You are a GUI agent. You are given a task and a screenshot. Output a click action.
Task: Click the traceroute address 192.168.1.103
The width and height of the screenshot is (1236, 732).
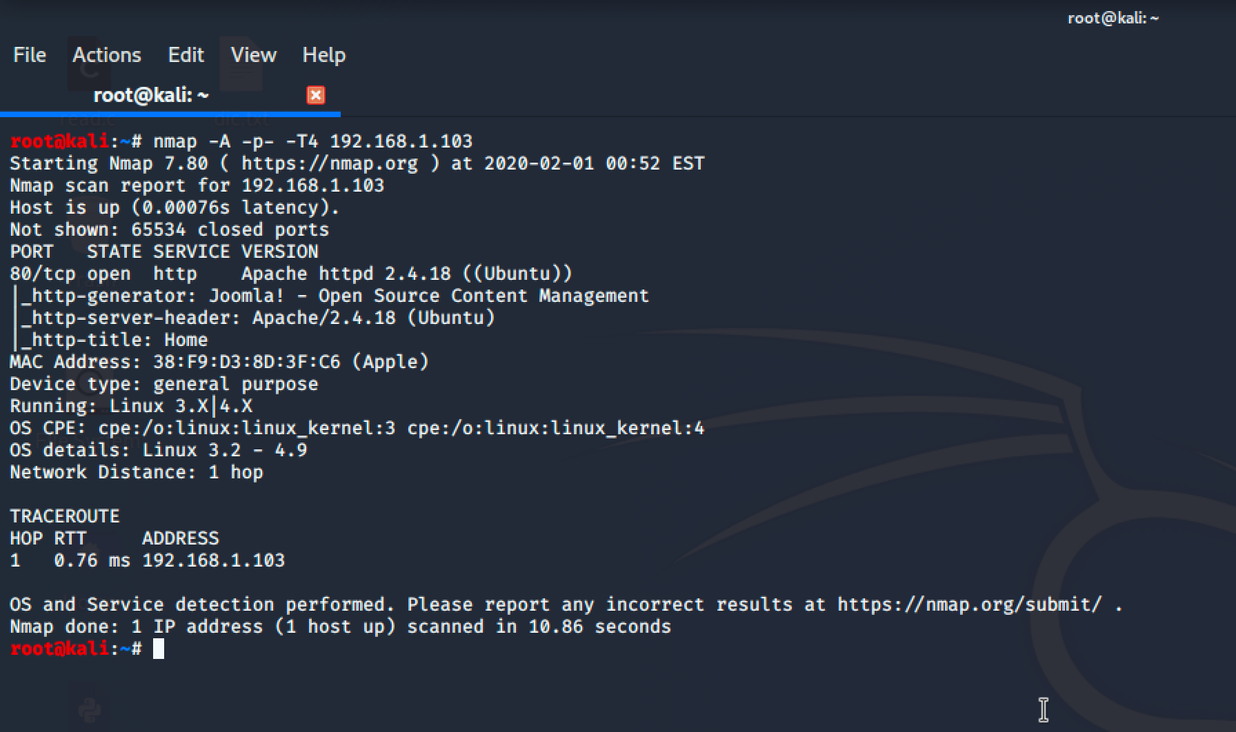click(x=213, y=560)
